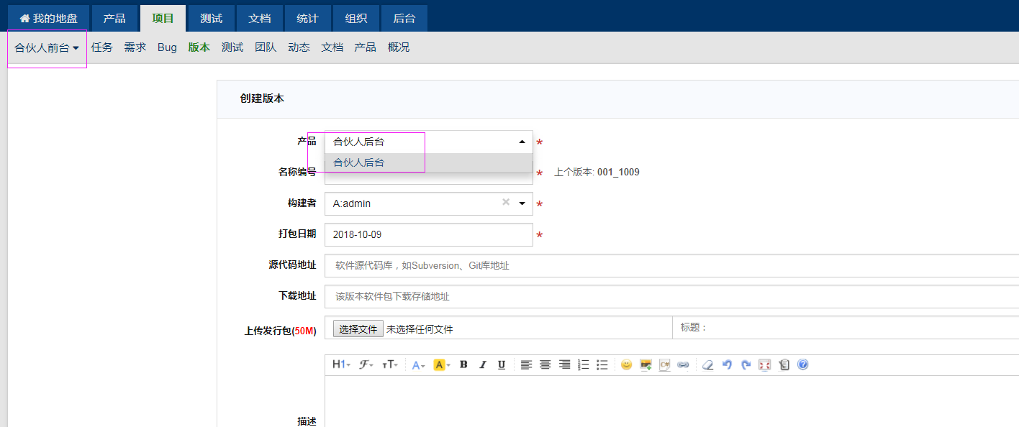Undo the last edit
Screen dimensions: 1019x427
pos(727,365)
